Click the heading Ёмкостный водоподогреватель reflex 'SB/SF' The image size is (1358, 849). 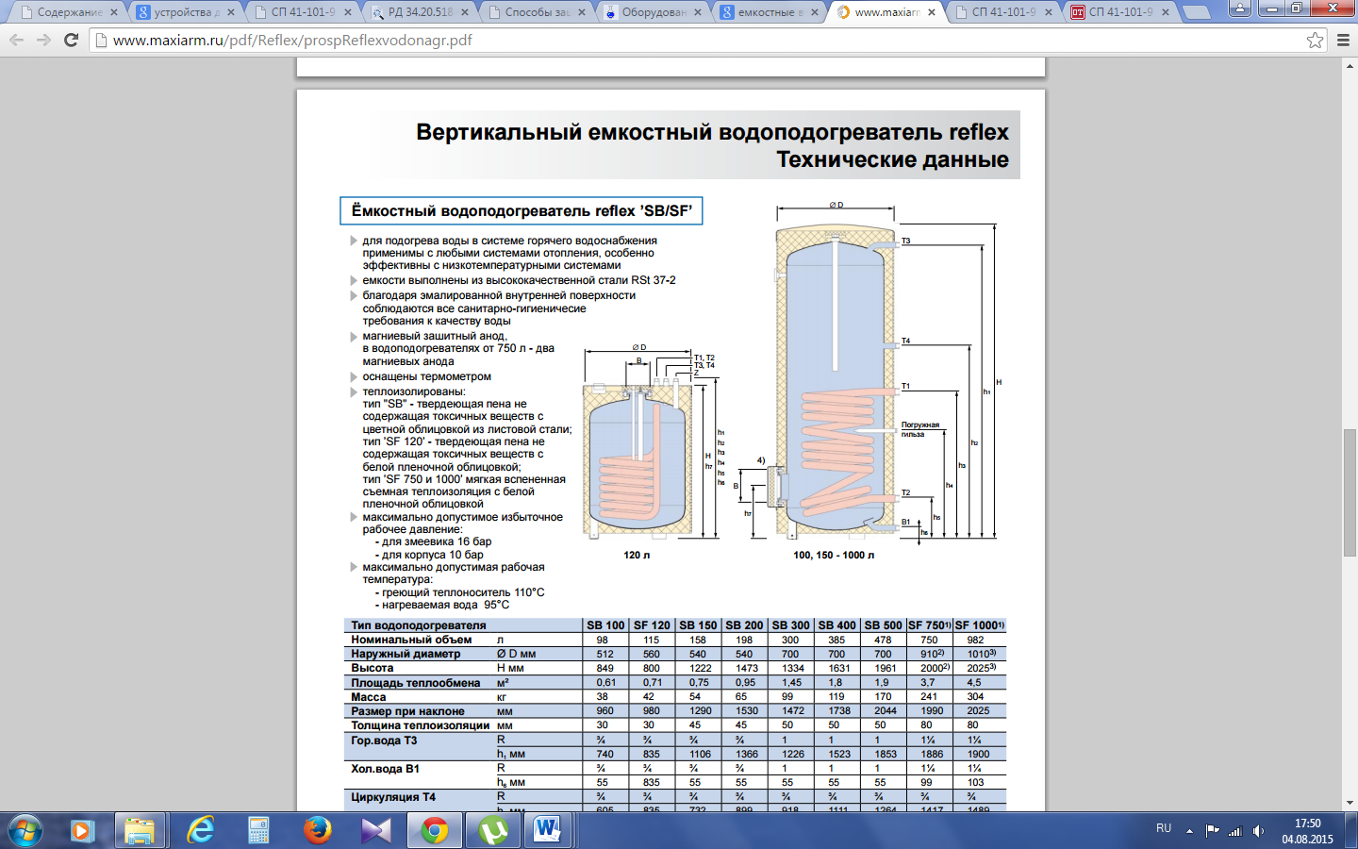click(x=522, y=210)
